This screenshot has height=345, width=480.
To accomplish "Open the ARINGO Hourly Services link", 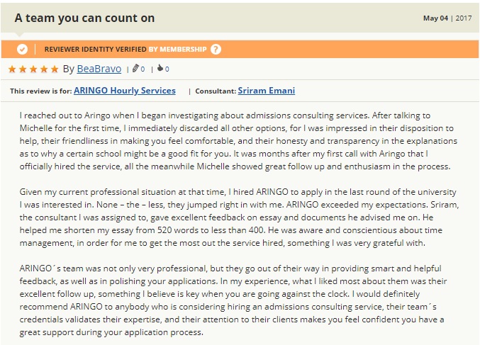I will click(125, 91).
